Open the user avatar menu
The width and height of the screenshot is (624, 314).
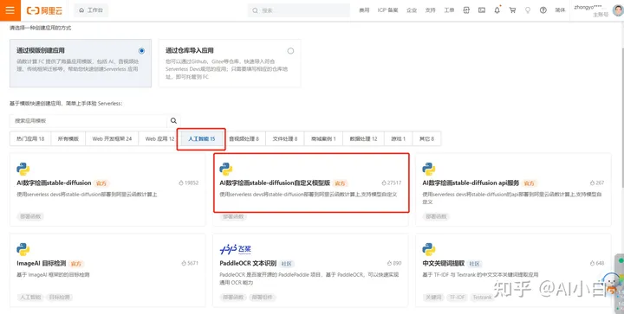[618, 10]
